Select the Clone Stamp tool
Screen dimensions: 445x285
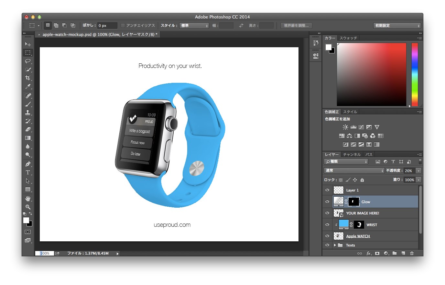coord(28,113)
